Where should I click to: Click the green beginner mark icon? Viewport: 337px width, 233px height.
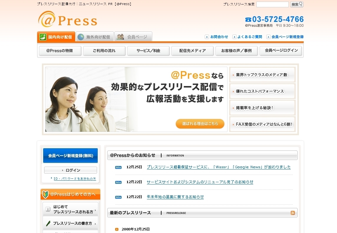[x=45, y=194]
